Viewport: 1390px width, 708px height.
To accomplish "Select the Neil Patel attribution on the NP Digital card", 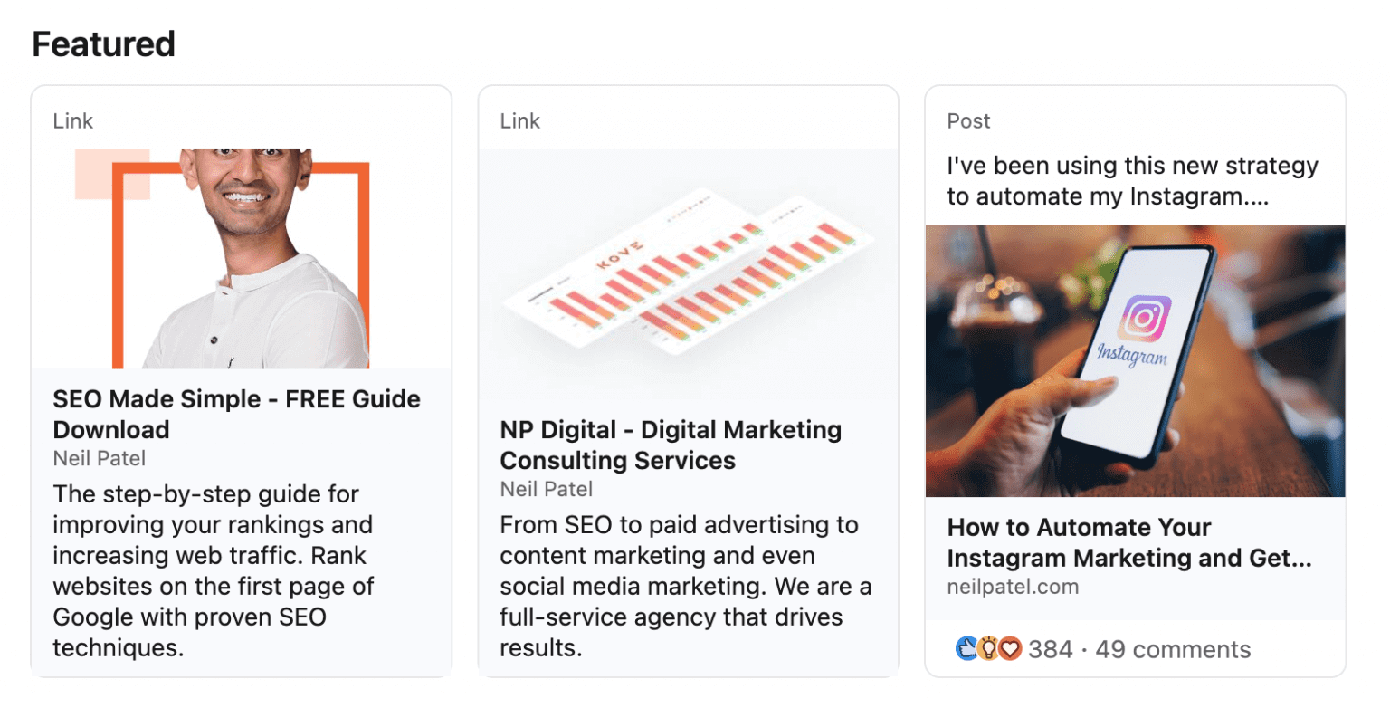I will 547,489.
